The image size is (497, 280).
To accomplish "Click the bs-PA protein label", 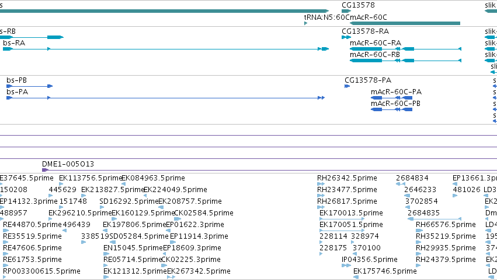I will pyautogui.click(x=17, y=91).
